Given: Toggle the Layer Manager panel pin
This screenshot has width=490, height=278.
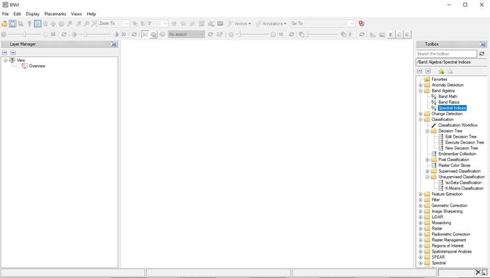Looking at the screenshot, I should (x=113, y=44).
